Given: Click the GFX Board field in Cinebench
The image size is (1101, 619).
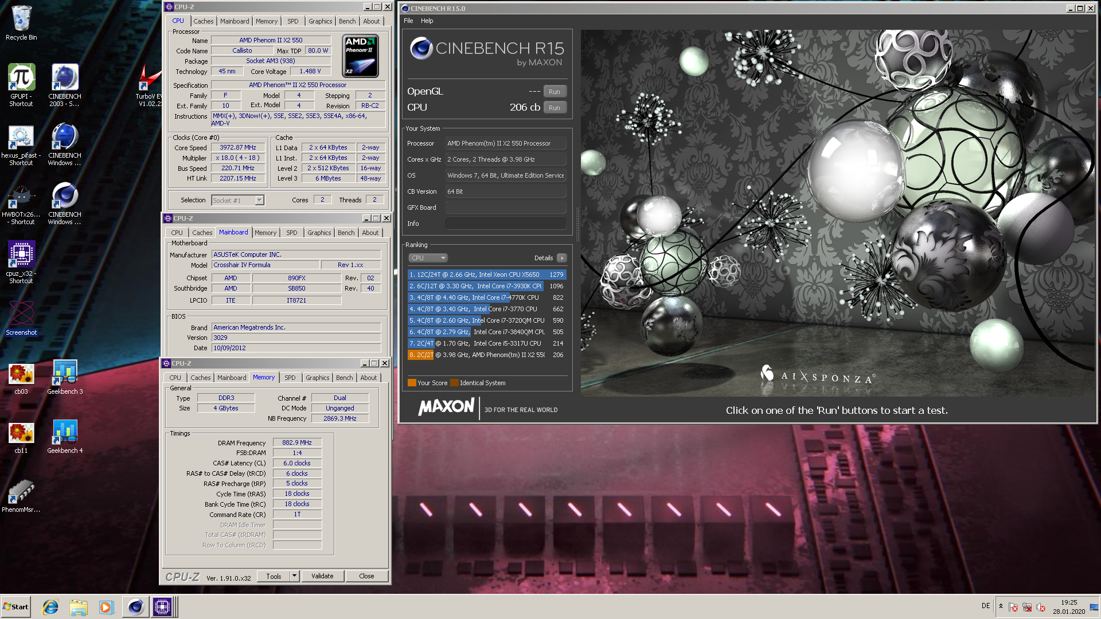Looking at the screenshot, I should click(505, 207).
